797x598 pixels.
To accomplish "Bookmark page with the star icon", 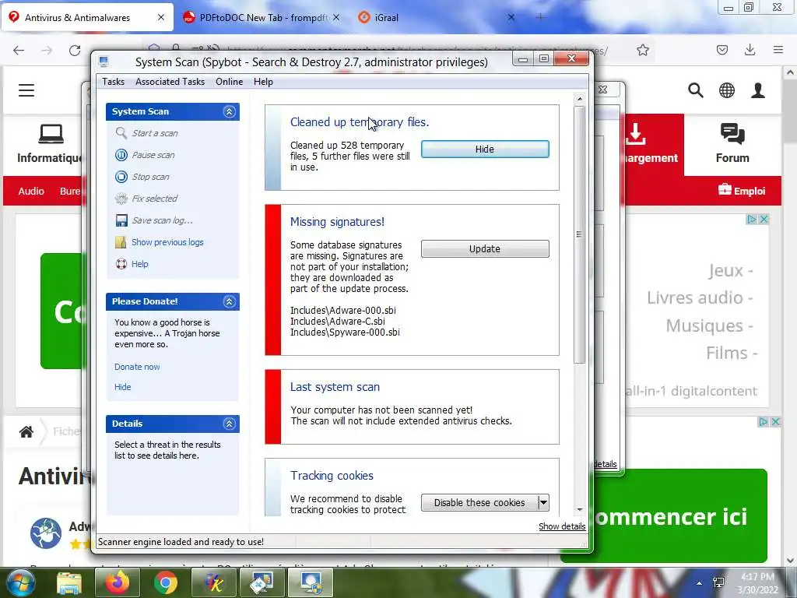I will (643, 50).
